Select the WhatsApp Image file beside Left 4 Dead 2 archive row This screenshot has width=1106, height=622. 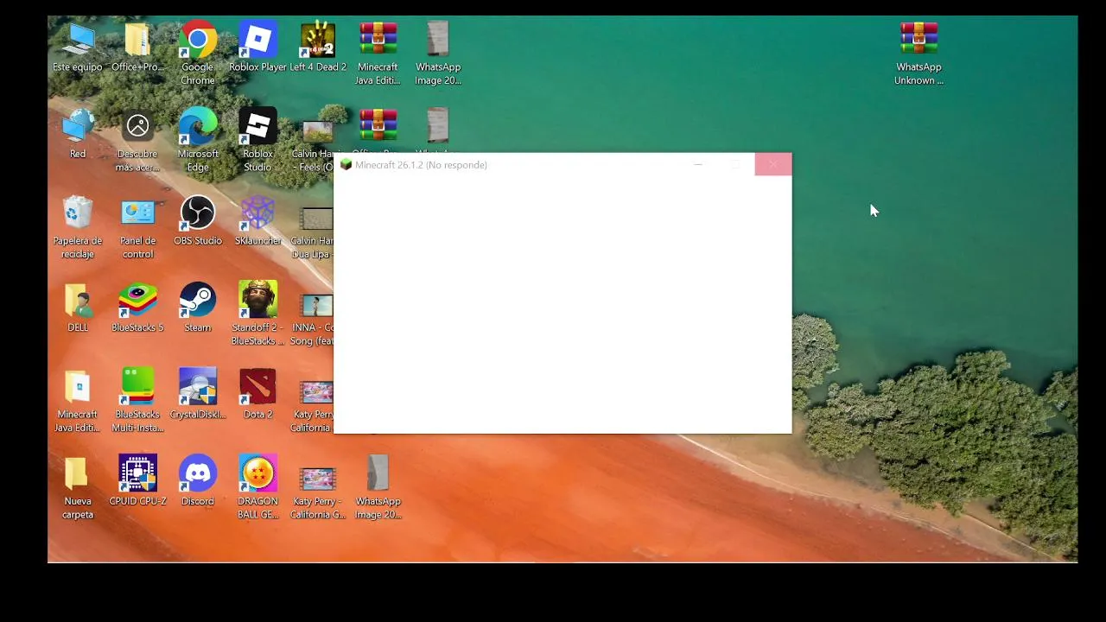[438, 54]
